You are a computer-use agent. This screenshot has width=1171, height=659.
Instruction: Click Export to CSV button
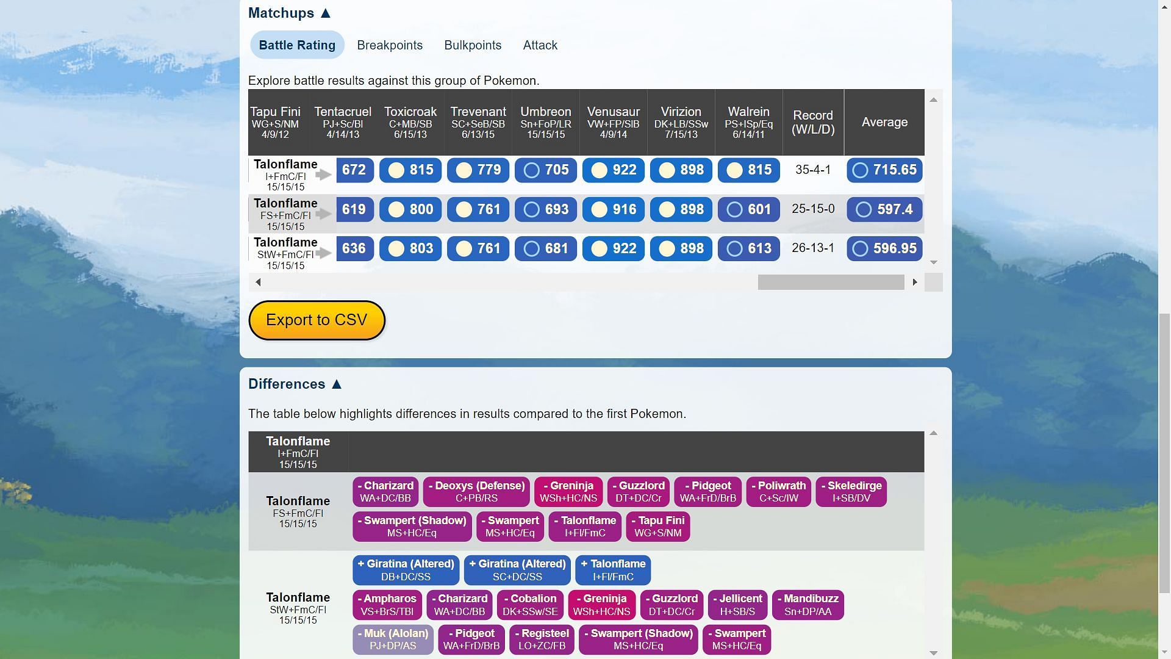317,320
